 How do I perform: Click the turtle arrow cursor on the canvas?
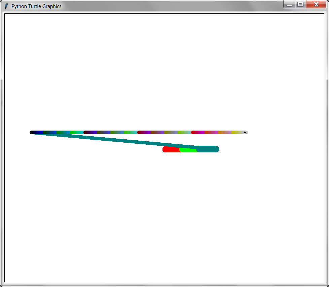[245, 132]
